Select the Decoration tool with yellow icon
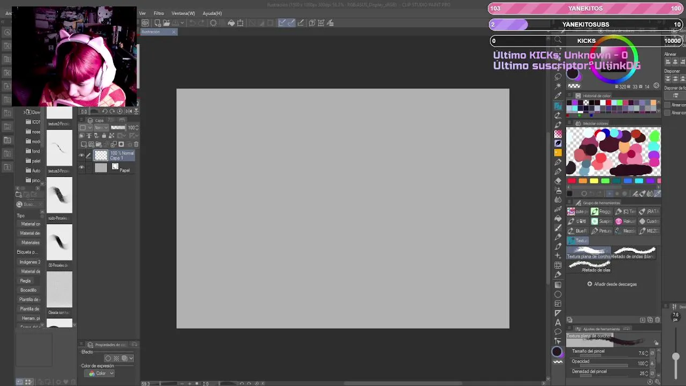The height and width of the screenshot is (386, 686). pos(558,153)
